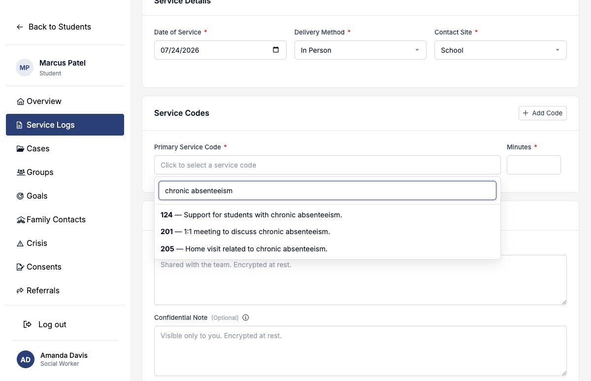Click the Crisis warning triangle icon
Viewport: 591px width, 381px height.
20,243
